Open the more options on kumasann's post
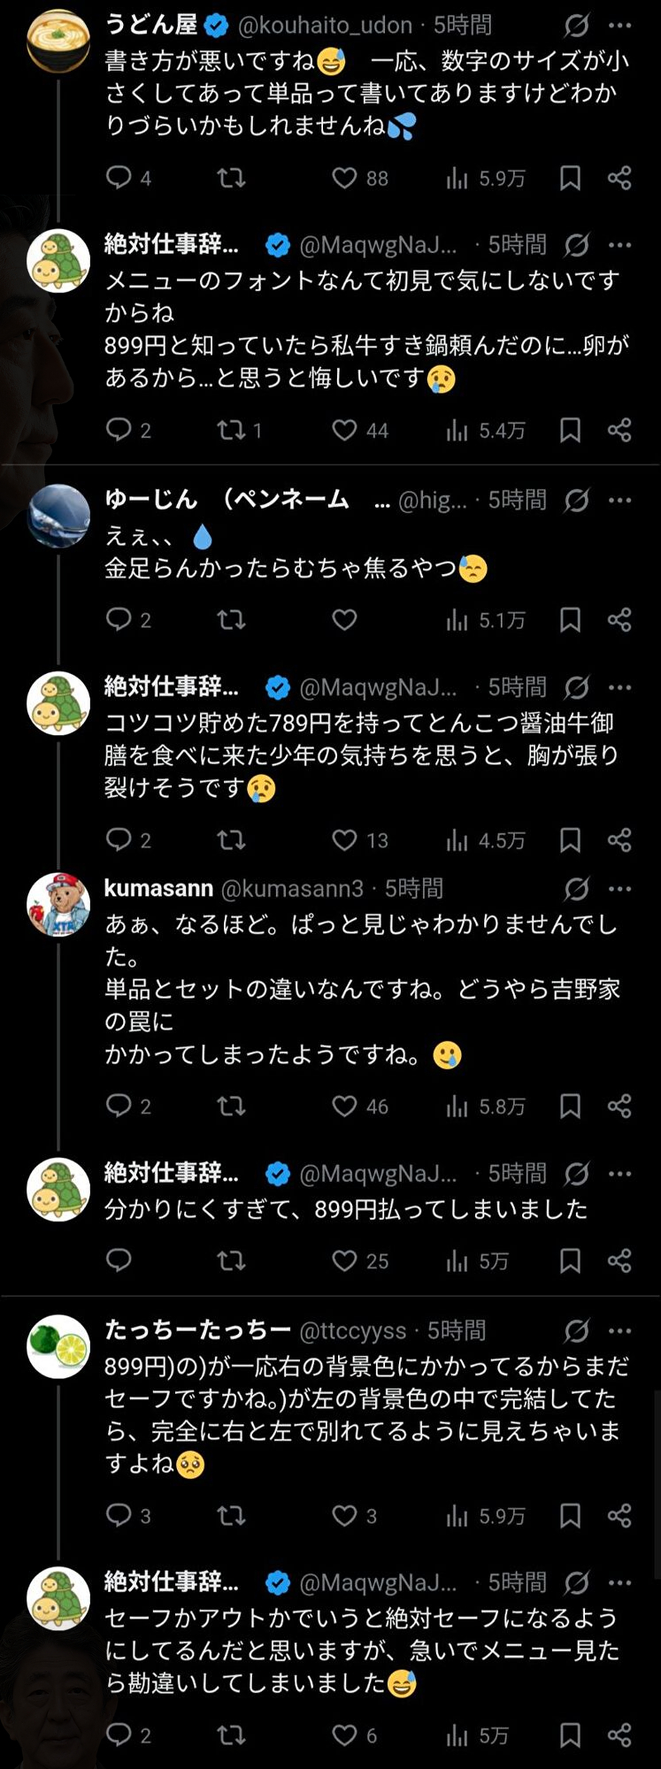The width and height of the screenshot is (661, 1769). (620, 889)
